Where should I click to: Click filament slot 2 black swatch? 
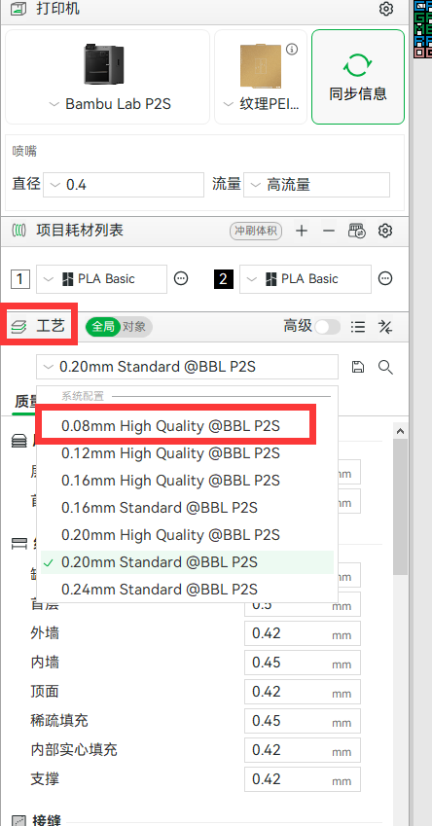point(224,278)
